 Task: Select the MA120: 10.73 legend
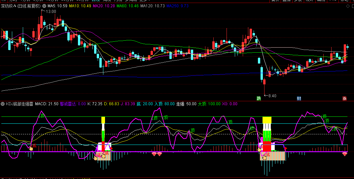click(x=153, y=6)
